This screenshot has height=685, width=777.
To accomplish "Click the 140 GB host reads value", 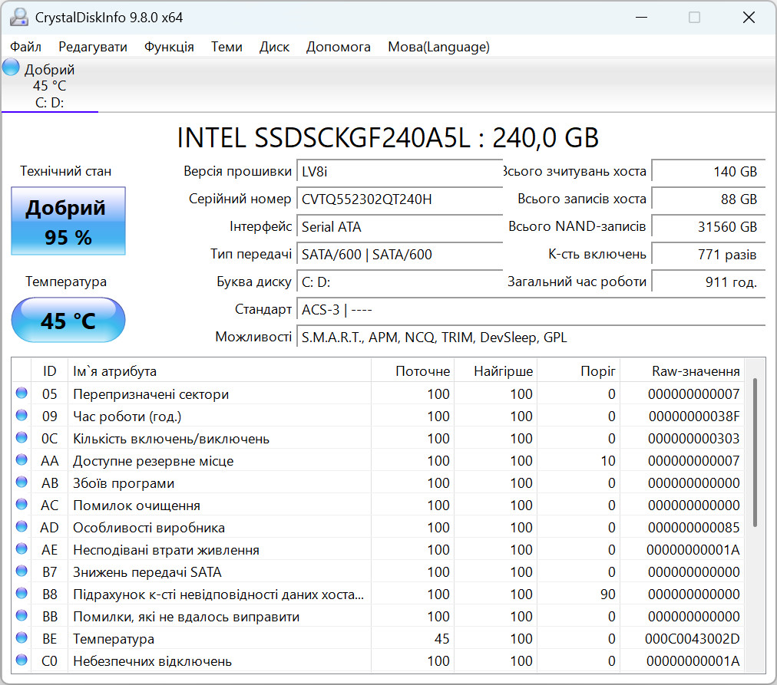I will pos(709,172).
